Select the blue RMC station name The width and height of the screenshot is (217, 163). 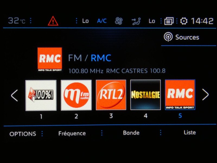point(101,58)
